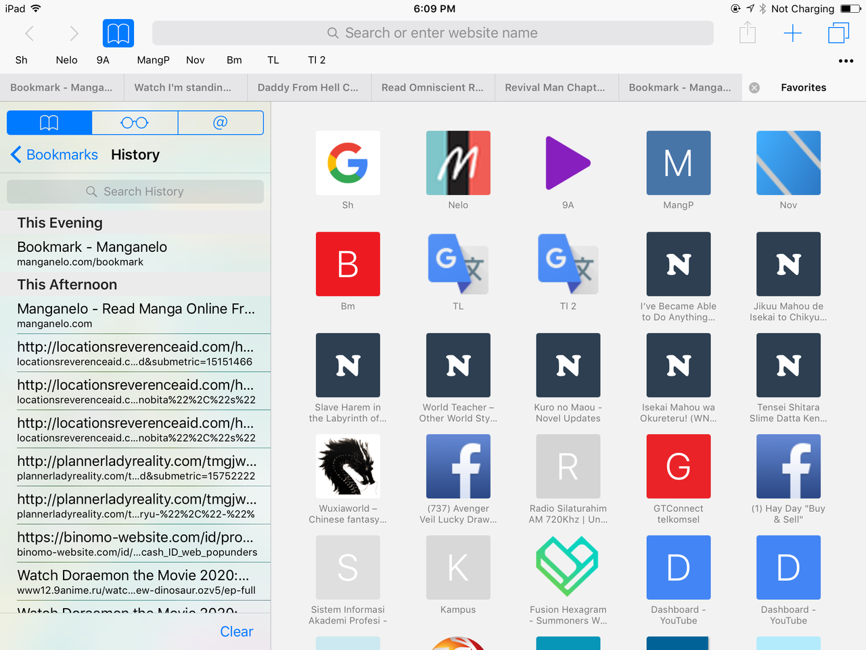Open Isekai Mahou wa Okureteru favorite

[x=679, y=365]
